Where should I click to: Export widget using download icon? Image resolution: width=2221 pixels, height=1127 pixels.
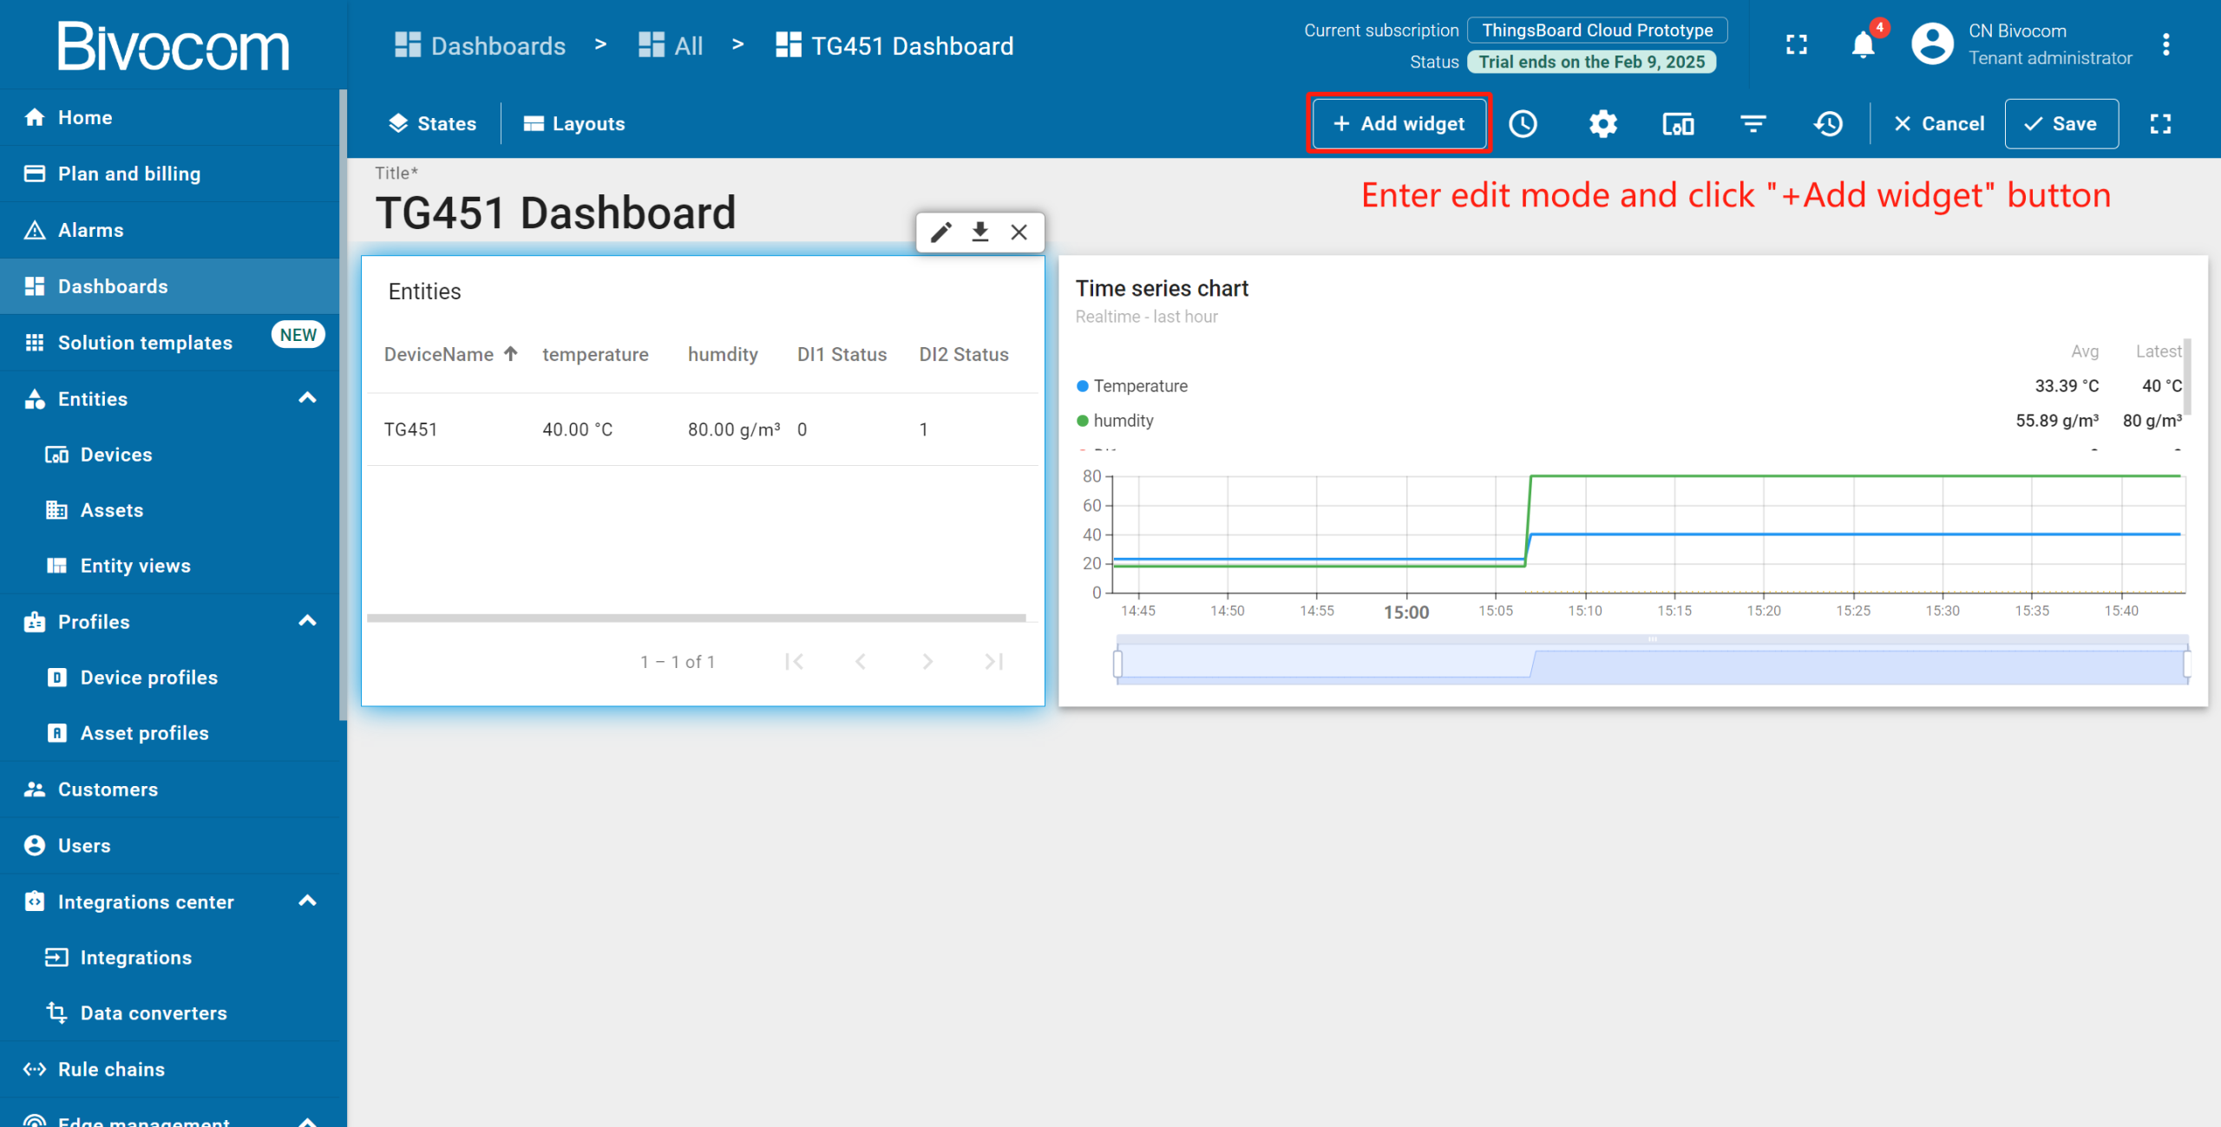pyautogui.click(x=979, y=233)
